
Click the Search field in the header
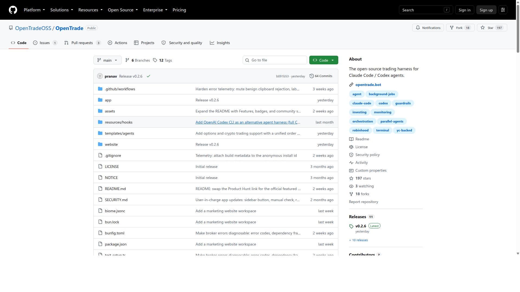[x=426, y=10]
